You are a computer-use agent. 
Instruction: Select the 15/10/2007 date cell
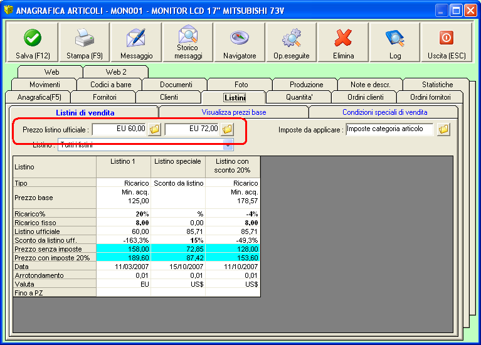click(178, 267)
